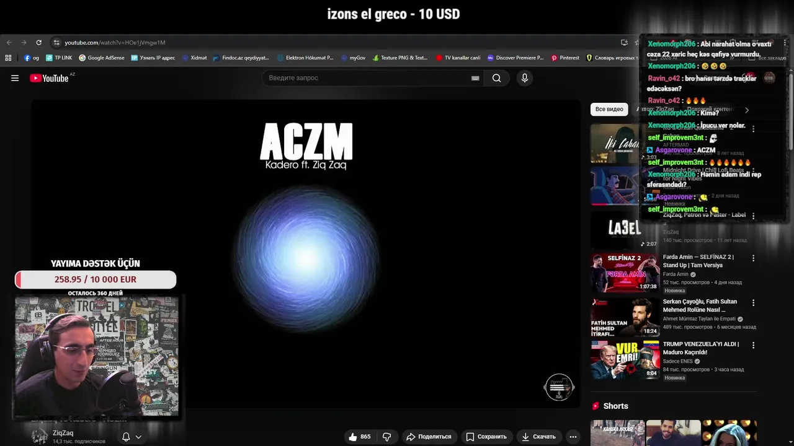Open the ZiqZaq channel name link
This screenshot has width=794, height=446.
63,433
